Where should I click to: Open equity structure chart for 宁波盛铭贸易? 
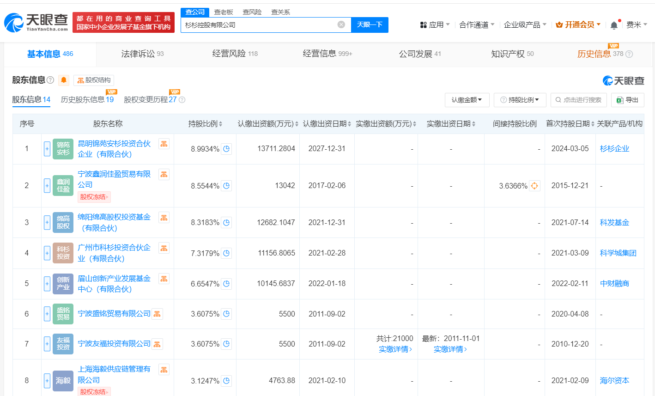point(157,314)
